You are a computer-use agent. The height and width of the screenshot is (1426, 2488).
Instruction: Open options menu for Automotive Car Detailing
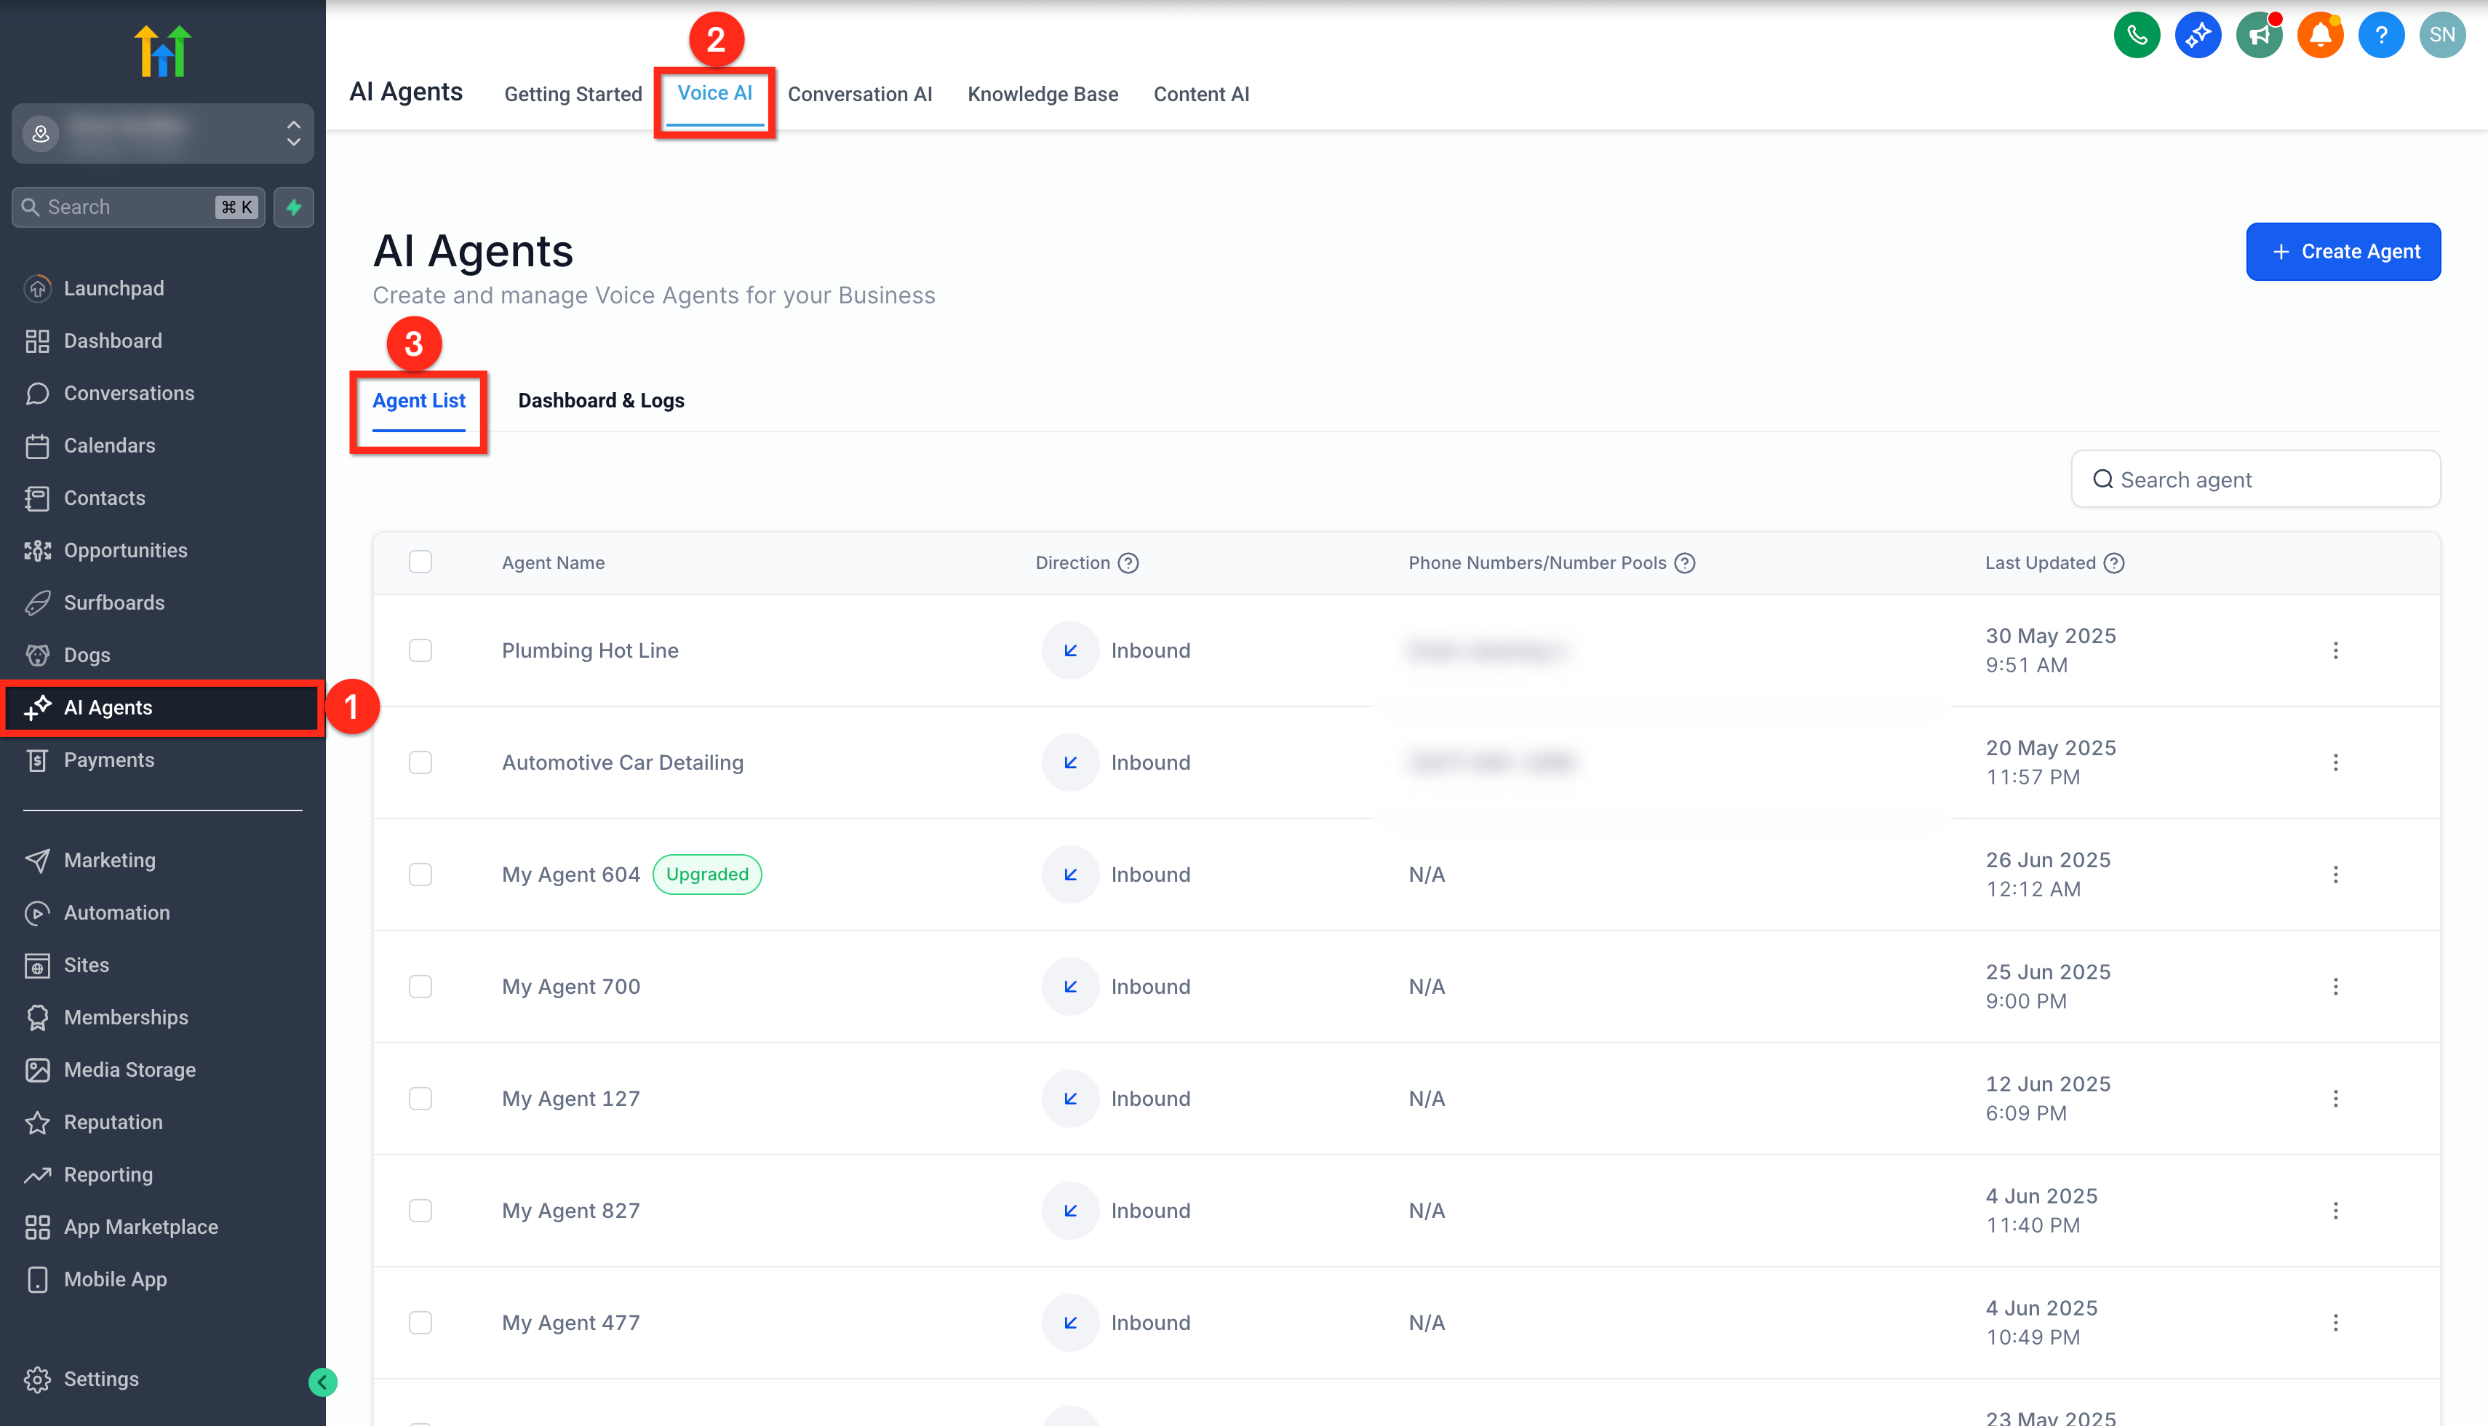click(2335, 762)
